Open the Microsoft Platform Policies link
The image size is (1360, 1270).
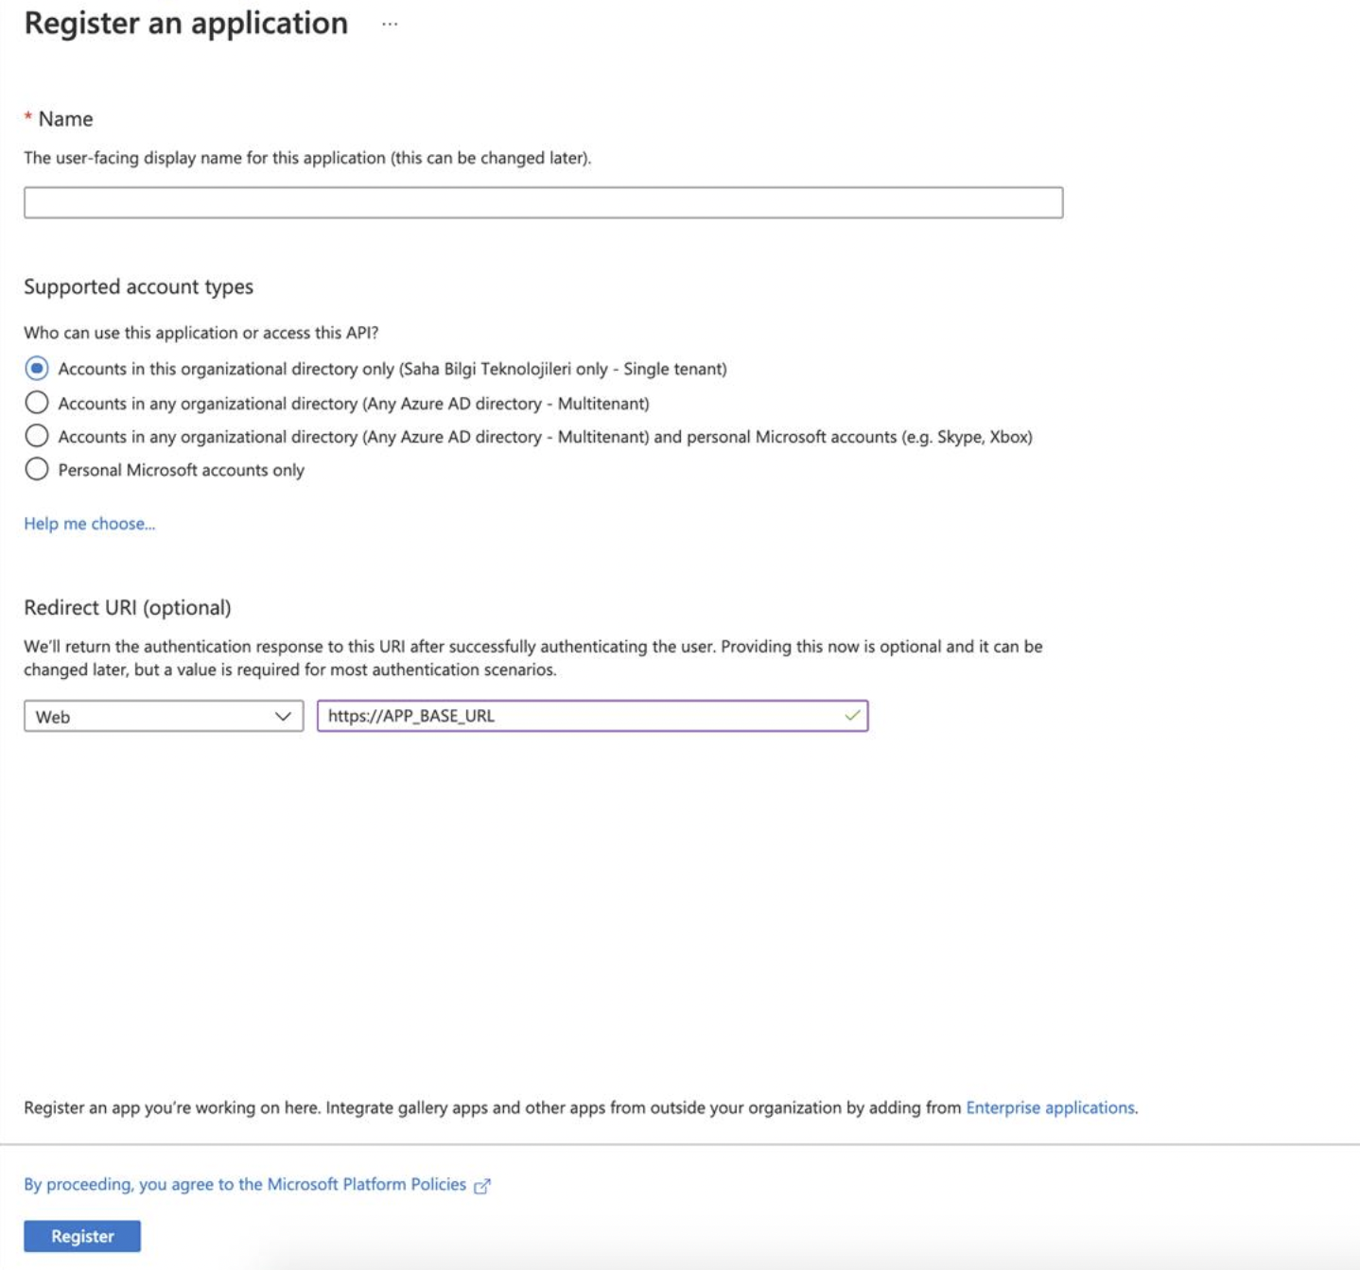(245, 1185)
